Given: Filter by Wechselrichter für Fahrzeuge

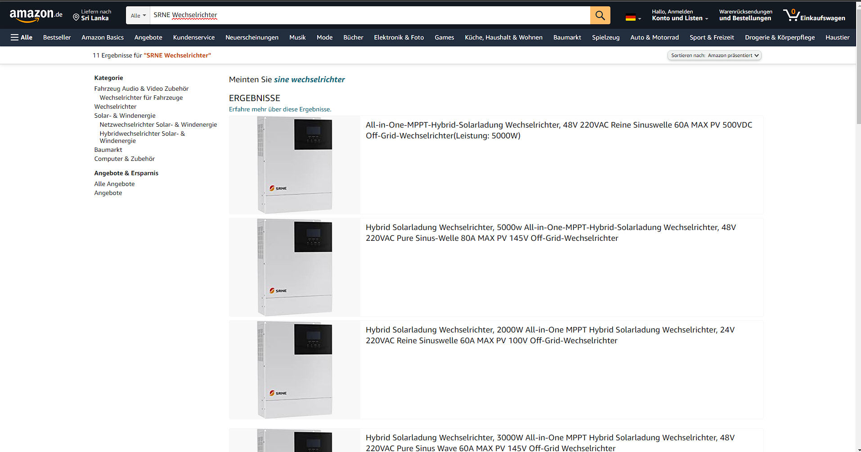Looking at the screenshot, I should click(x=141, y=97).
